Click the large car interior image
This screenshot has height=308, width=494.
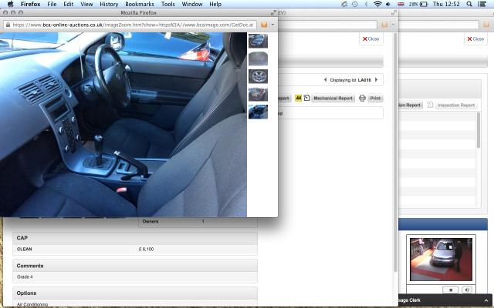tap(123, 125)
